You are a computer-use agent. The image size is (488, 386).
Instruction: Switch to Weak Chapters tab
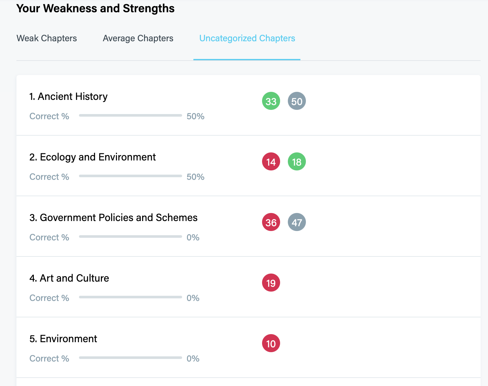47,38
